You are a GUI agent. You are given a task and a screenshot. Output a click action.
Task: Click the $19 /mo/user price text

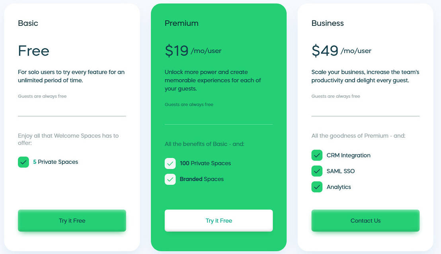(x=193, y=50)
